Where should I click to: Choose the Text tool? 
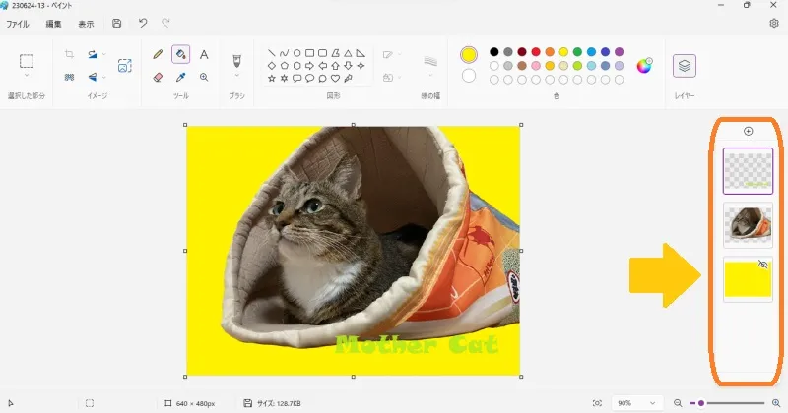pos(204,55)
